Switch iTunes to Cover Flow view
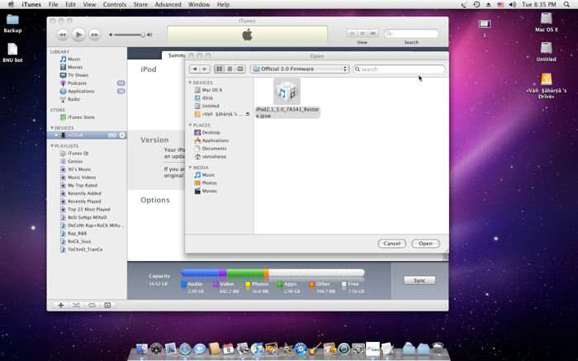 pyautogui.click(x=372, y=34)
